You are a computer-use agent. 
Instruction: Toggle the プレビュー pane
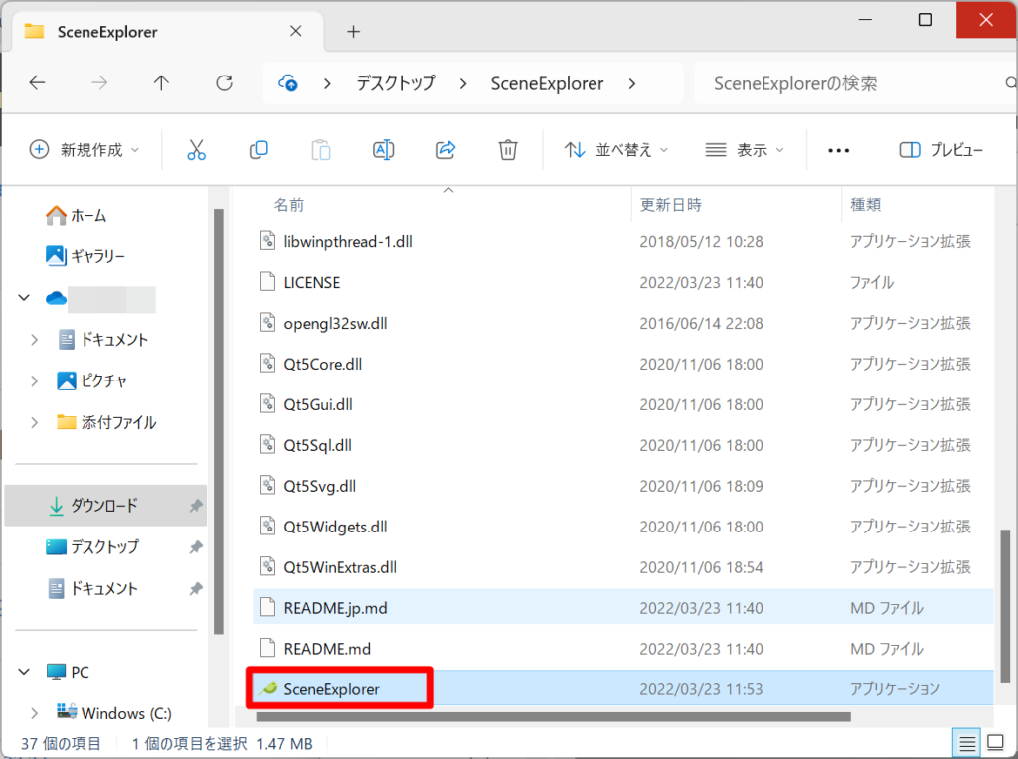(x=940, y=149)
